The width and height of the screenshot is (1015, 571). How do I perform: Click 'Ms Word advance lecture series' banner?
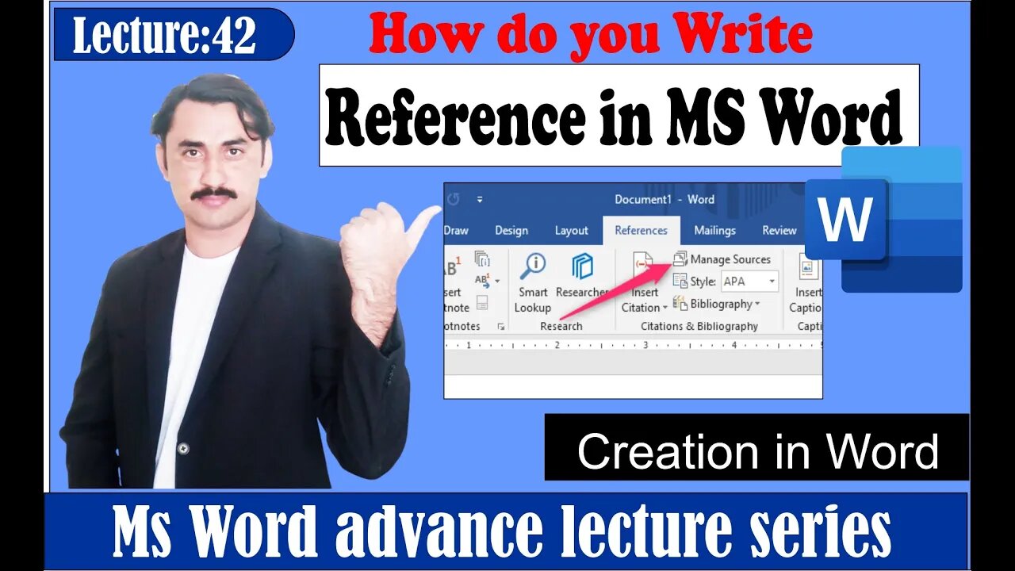coord(507,531)
